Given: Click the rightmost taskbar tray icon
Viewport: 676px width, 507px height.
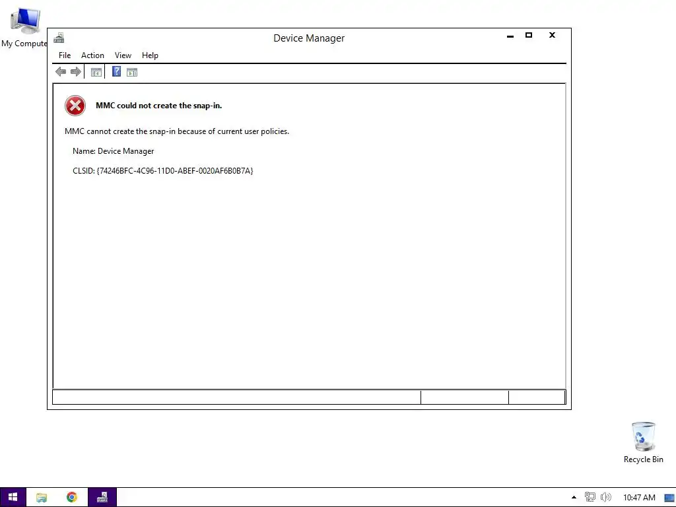Looking at the screenshot, I should coord(669,498).
